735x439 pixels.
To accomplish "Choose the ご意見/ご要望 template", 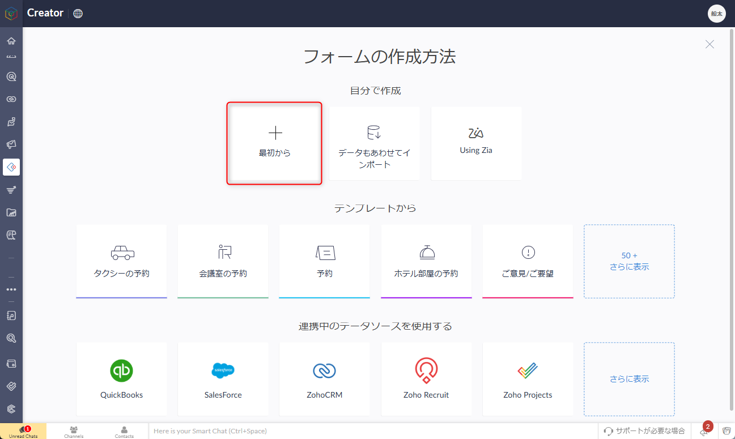I will 528,261.
